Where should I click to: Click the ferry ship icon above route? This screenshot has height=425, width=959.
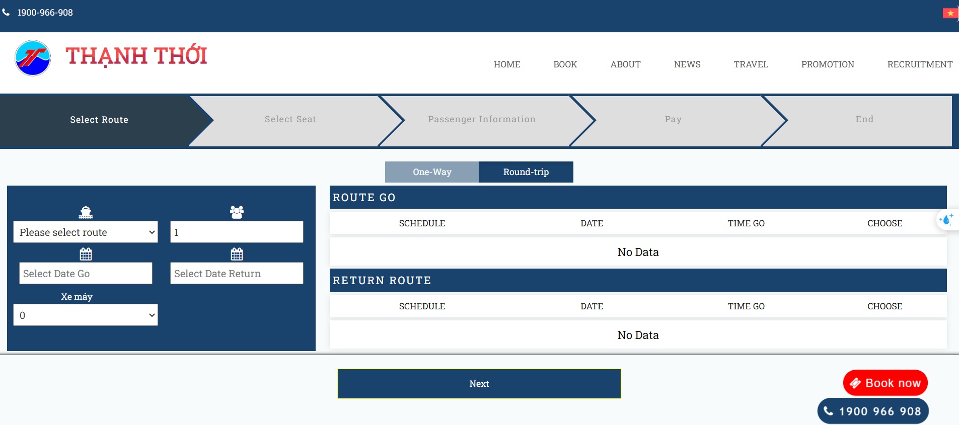click(x=86, y=212)
